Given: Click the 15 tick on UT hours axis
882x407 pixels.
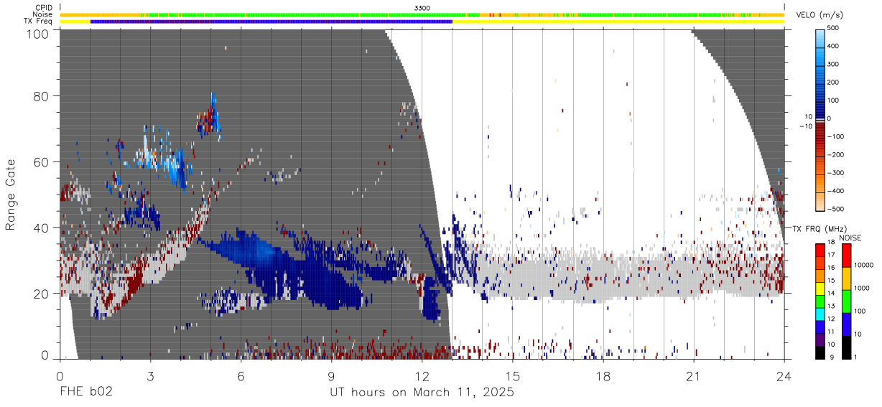Looking at the screenshot, I should point(513,377).
